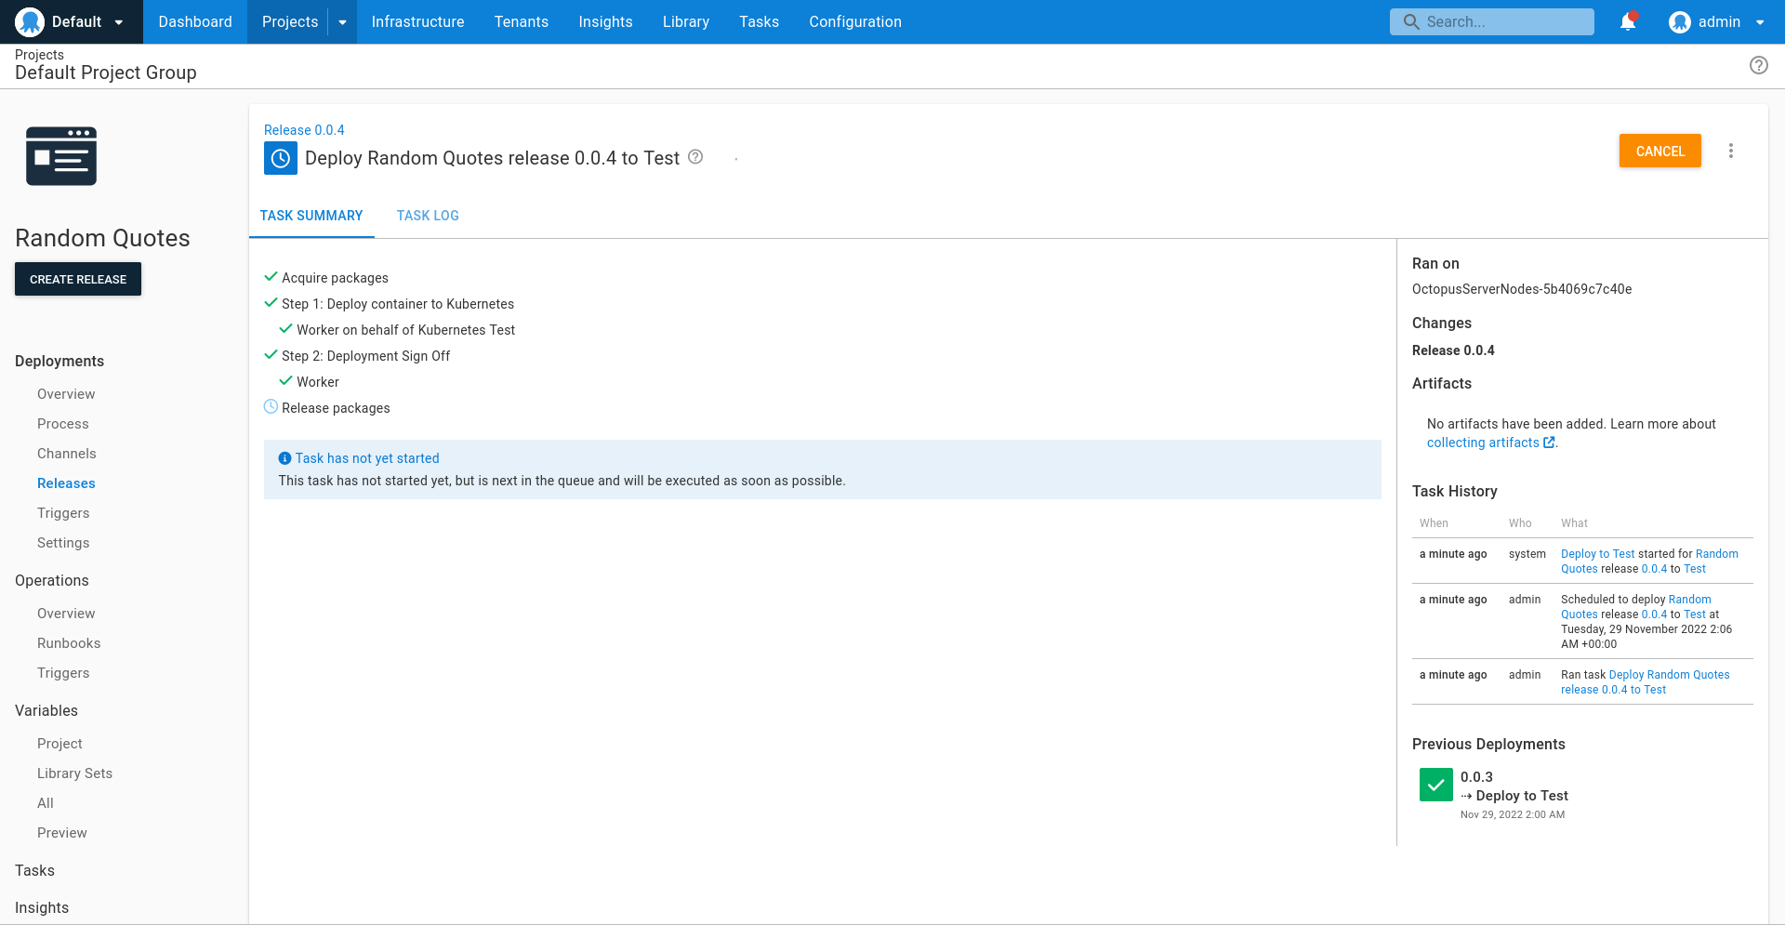This screenshot has height=925, width=1785.
Task: Click the collecting artifacts link
Action: pyautogui.click(x=1483, y=443)
